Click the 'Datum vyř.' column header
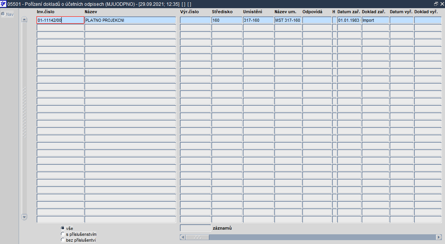The image size is (445, 244). pyautogui.click(x=401, y=12)
